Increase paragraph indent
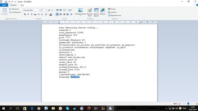This screenshot has width=198, height=111. click(x=61, y=10)
